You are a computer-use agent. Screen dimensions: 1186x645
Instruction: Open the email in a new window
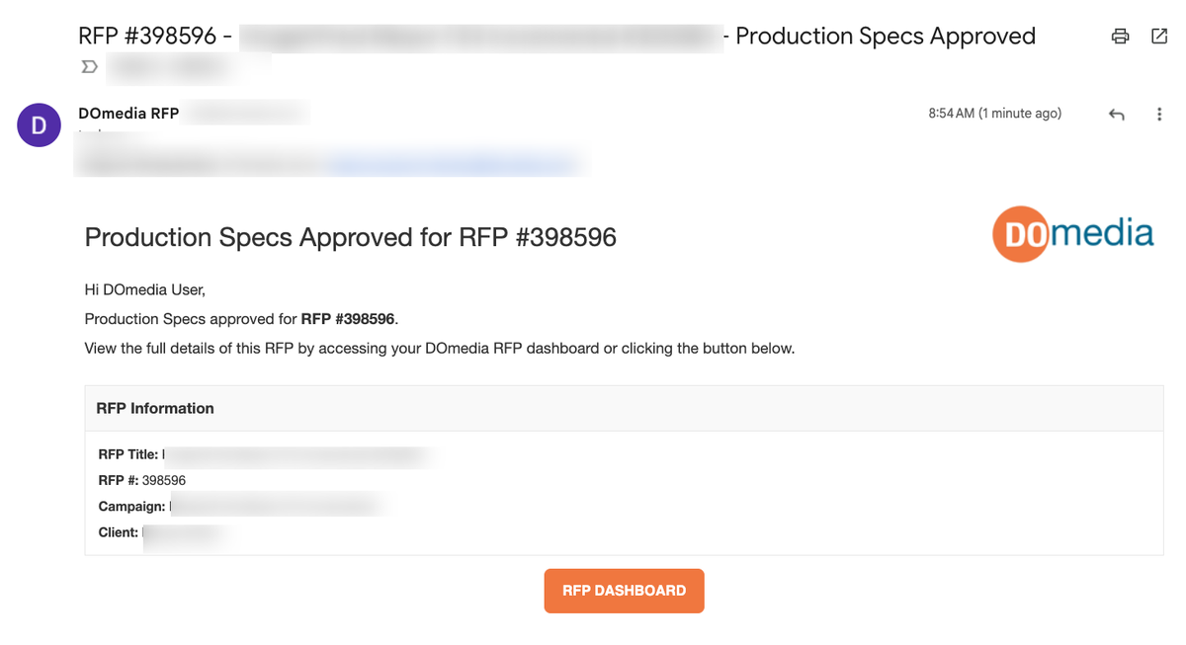(x=1159, y=37)
